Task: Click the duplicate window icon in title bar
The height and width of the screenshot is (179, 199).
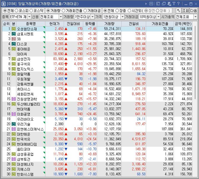Action: pos(164,4)
